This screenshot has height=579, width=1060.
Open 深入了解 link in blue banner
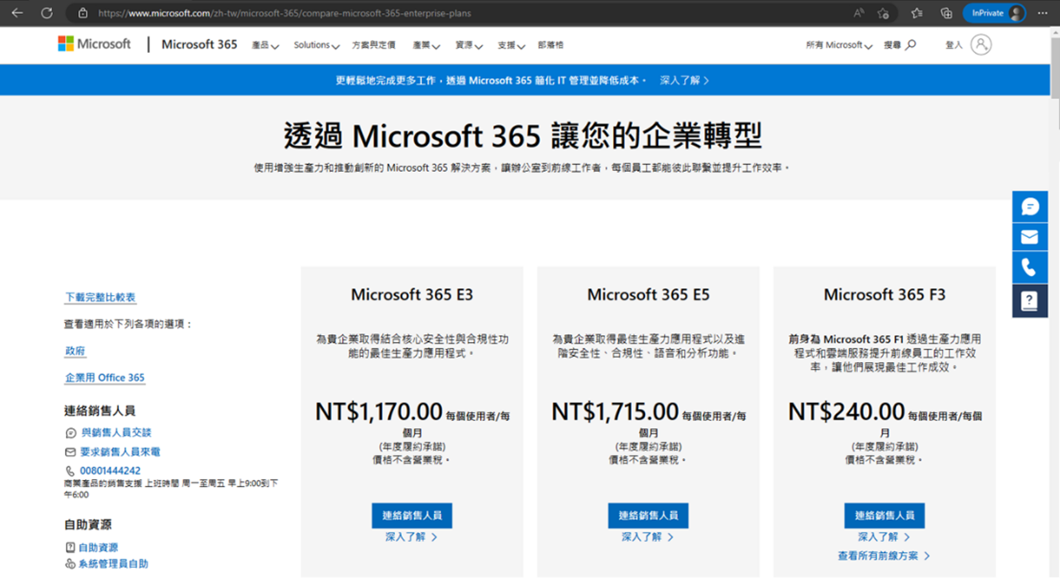684,81
